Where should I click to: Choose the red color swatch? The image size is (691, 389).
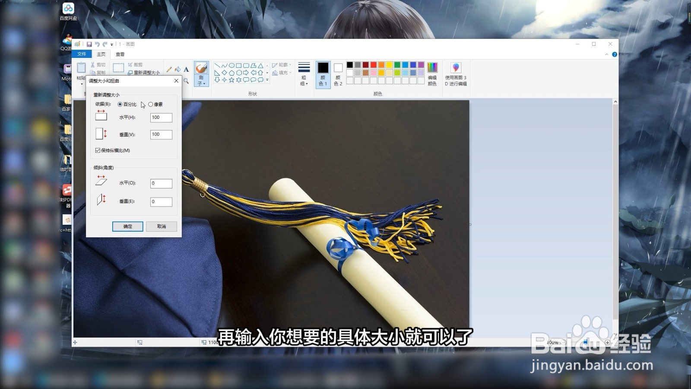(x=374, y=65)
